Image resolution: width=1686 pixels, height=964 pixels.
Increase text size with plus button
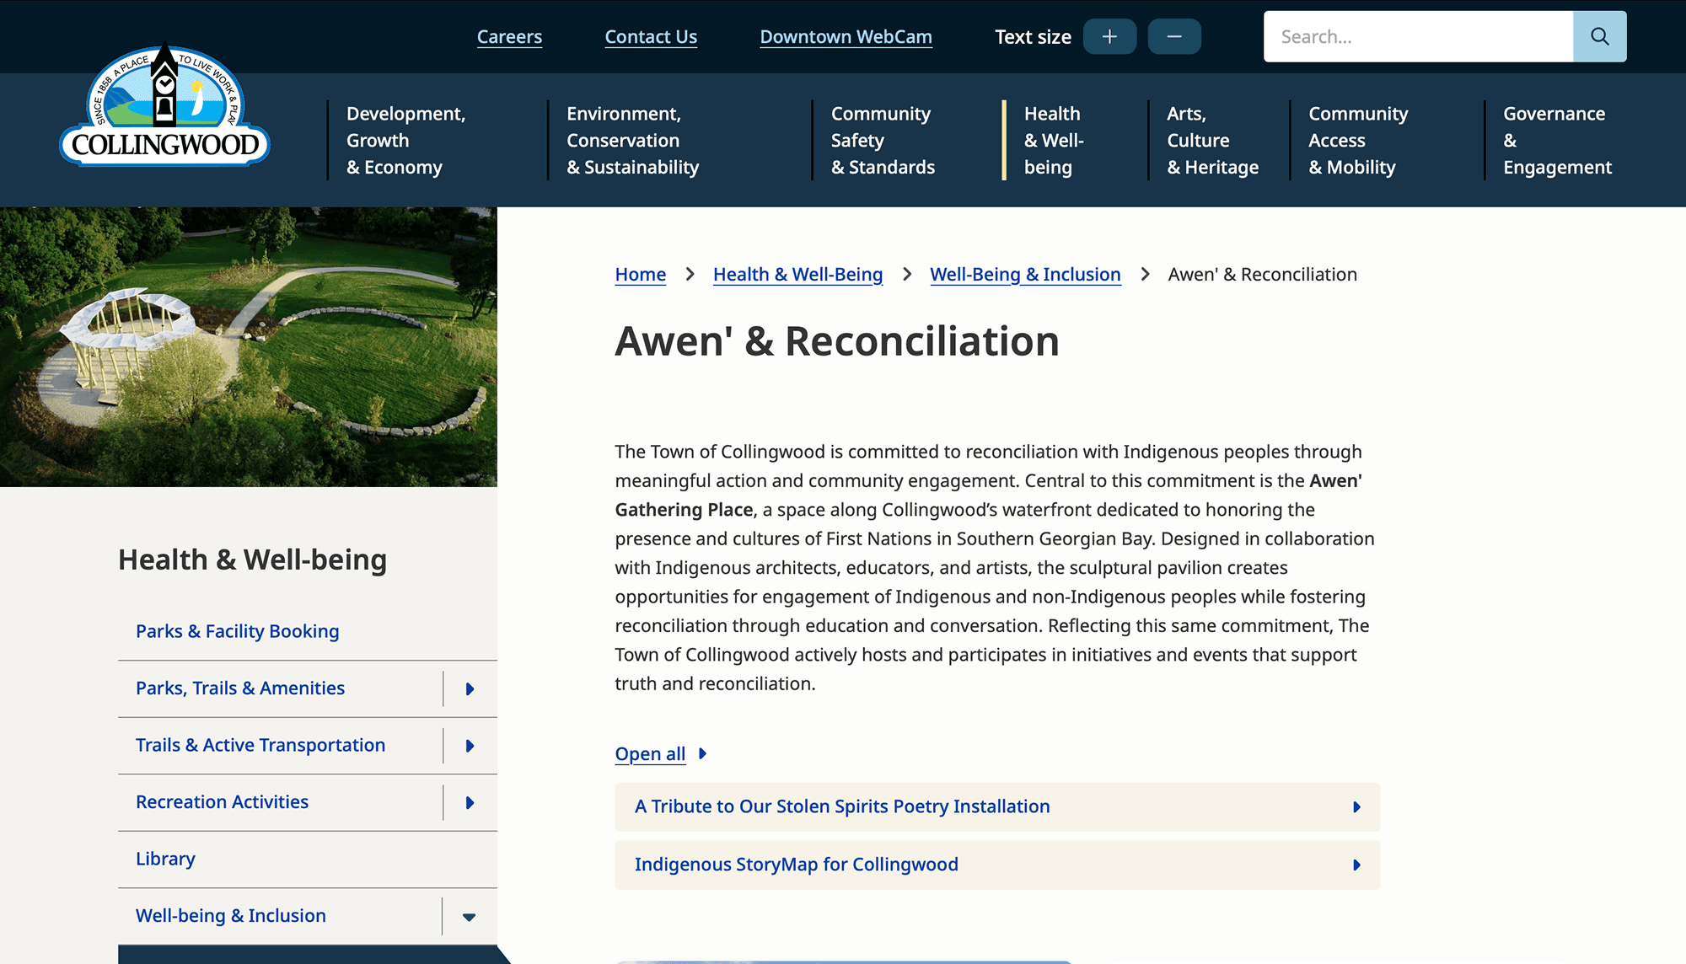pyautogui.click(x=1109, y=36)
